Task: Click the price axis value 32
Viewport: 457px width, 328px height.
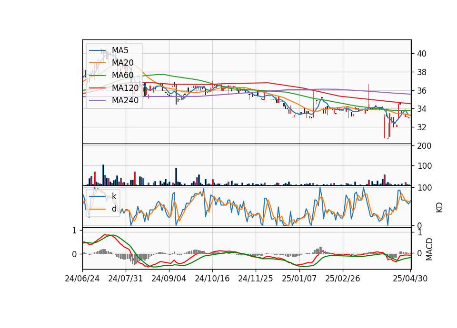Action: 422,127
